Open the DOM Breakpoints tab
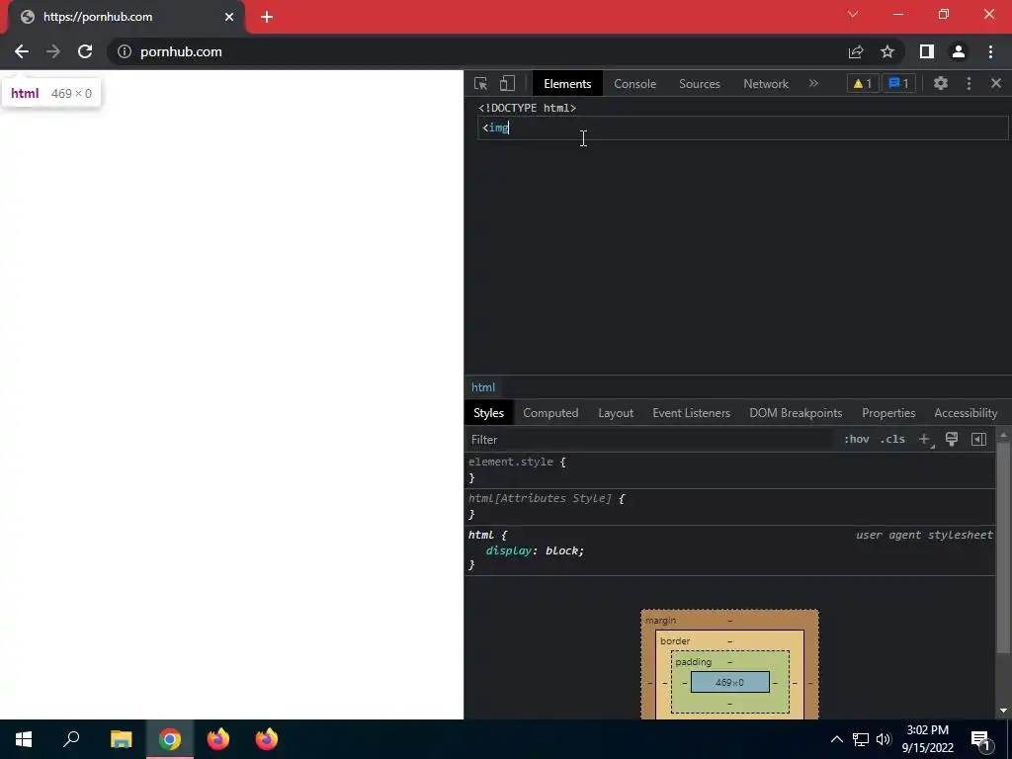 (796, 413)
